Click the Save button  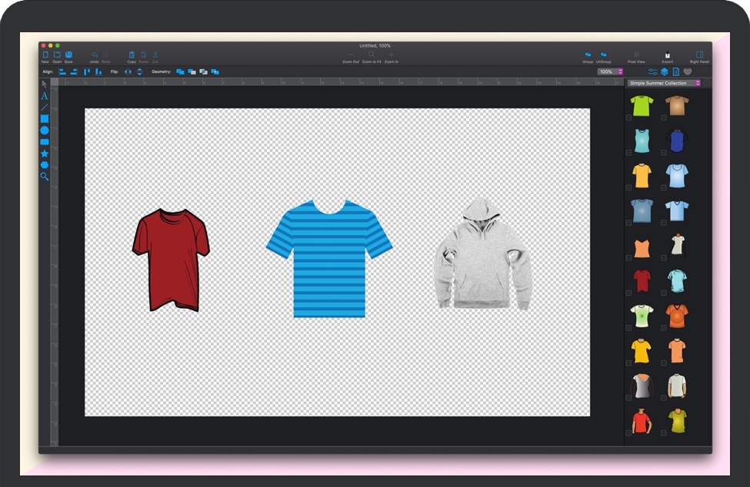click(x=68, y=55)
